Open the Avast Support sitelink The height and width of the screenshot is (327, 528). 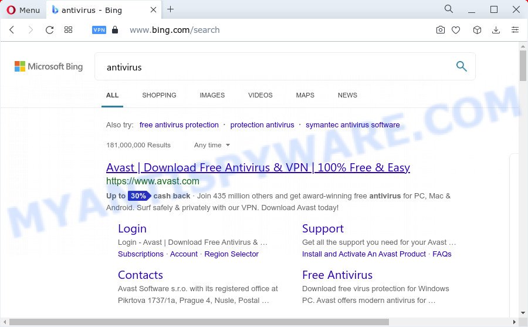[323, 228]
